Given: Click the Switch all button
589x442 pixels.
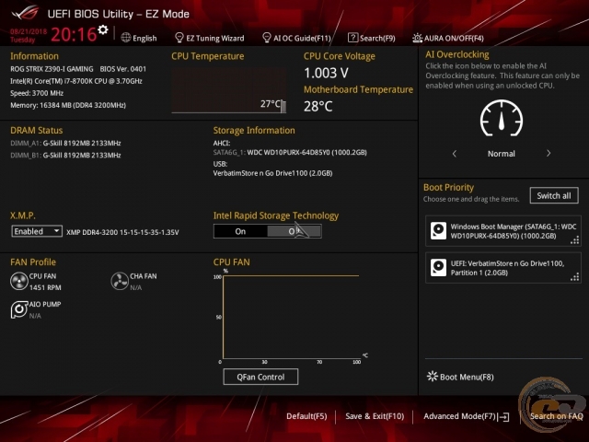Looking at the screenshot, I should (x=554, y=195).
